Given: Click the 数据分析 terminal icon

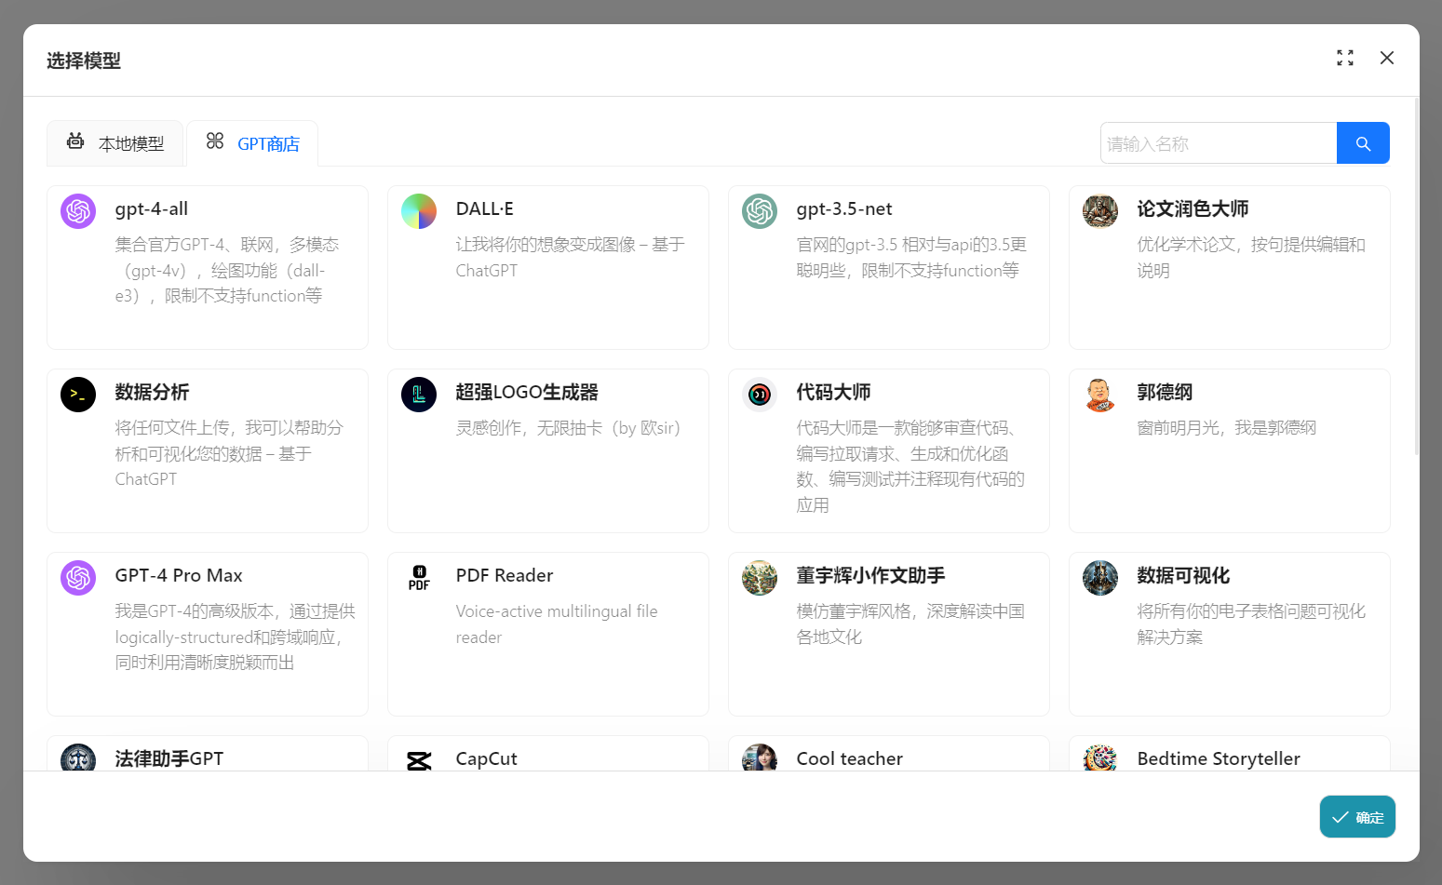Looking at the screenshot, I should 78,395.
